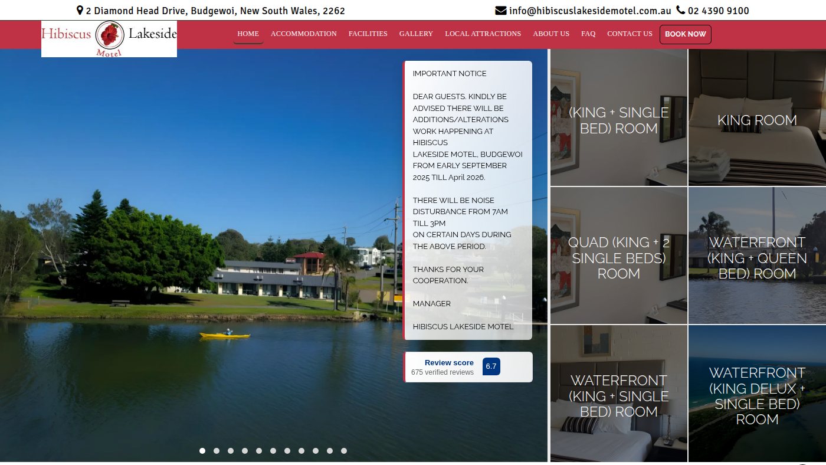826x465 pixels.
Task: Switch to the third carousel slide dot
Action: tap(231, 451)
